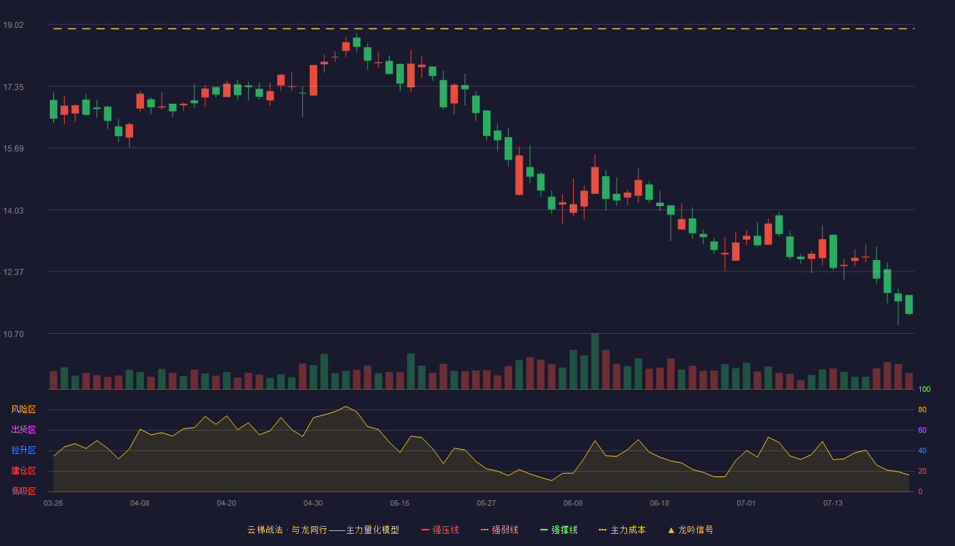
Task: Click the 12.37 price axis label
Action: [13, 272]
